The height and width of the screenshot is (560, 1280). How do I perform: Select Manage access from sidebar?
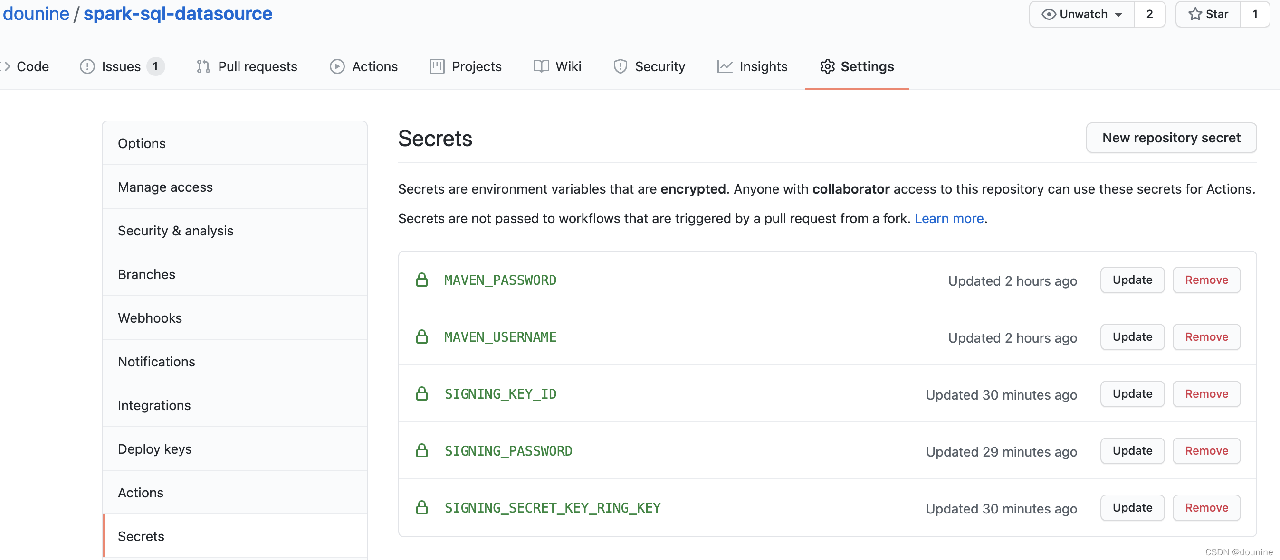(x=166, y=187)
